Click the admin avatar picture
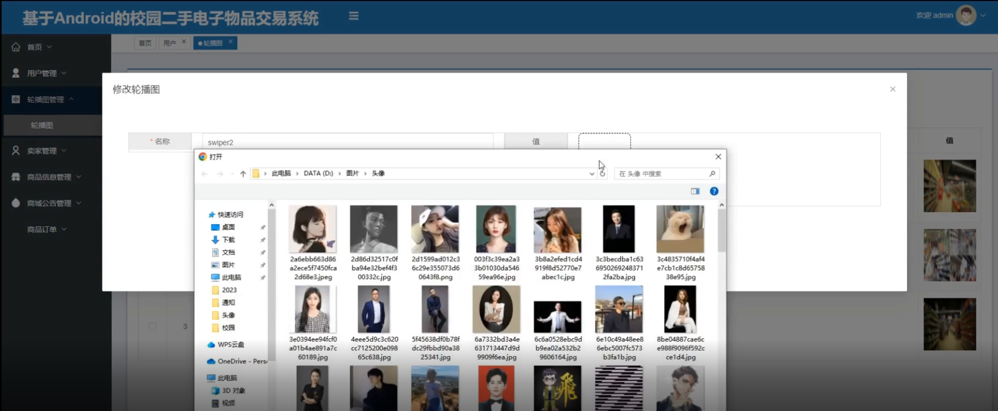998x411 pixels. pyautogui.click(x=966, y=15)
